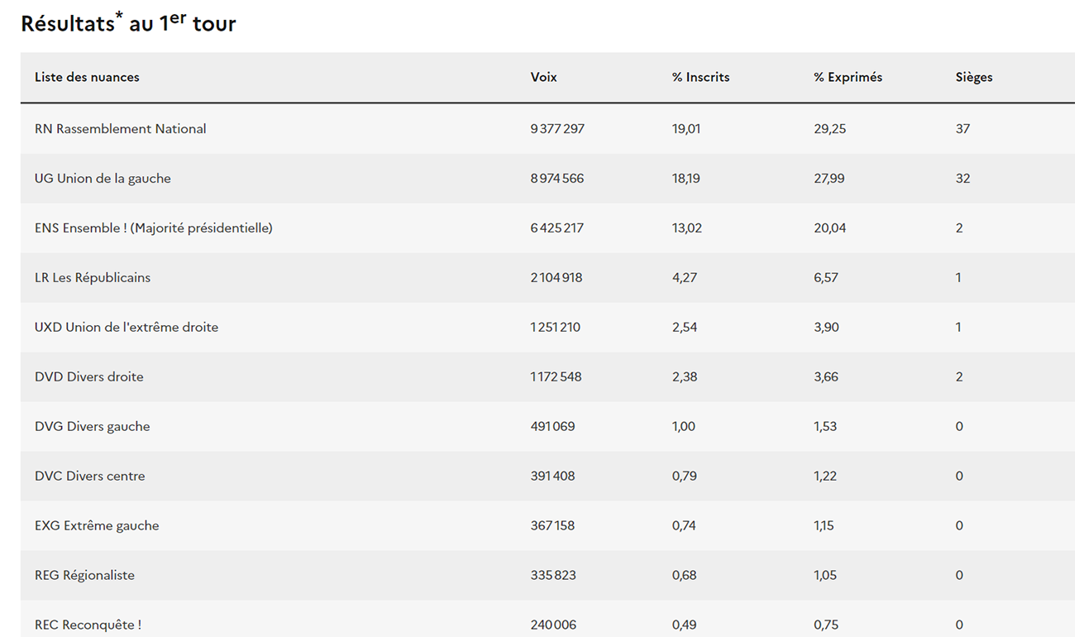Screen dimensions: 1075x637
Task: Click the Résultats au 1er tour heading
Action: tap(128, 22)
